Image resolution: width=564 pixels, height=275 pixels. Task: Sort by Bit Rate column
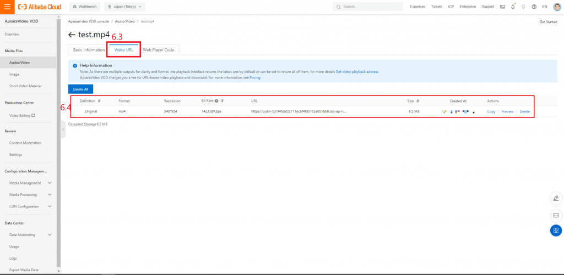click(223, 101)
